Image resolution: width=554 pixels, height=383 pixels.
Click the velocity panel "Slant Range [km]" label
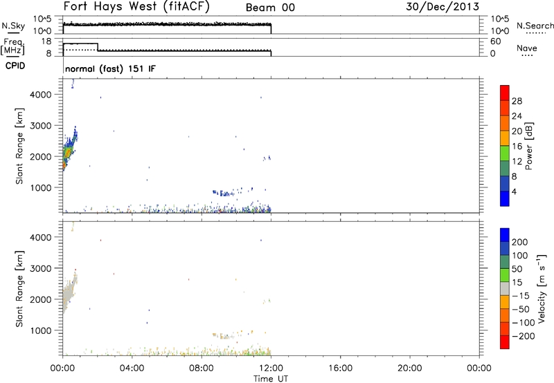coord(19,288)
